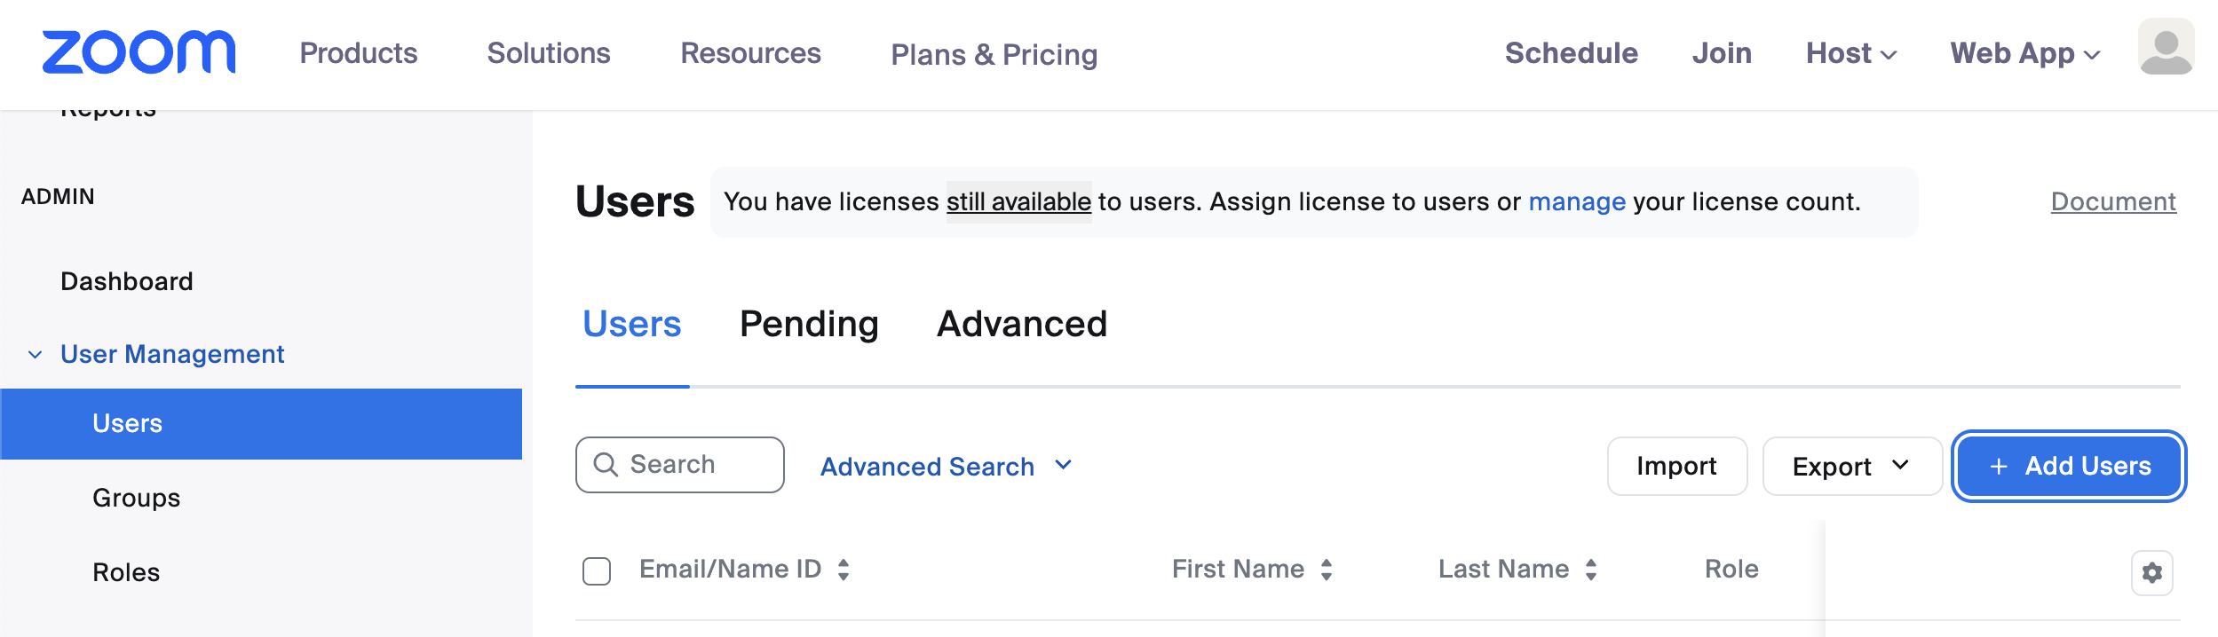This screenshot has height=637, width=2218.
Task: Open the Advanced Search dropdown
Action: tap(947, 466)
